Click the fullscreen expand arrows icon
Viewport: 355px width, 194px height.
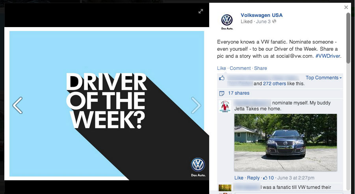tap(201, 11)
